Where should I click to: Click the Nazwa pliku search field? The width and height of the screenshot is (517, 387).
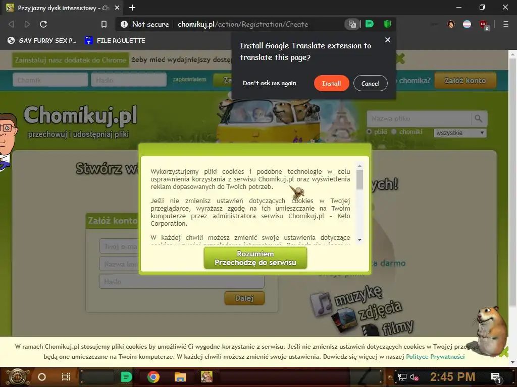[419, 118]
